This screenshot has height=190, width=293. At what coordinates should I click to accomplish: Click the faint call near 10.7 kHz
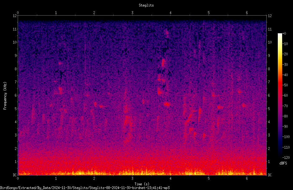[167, 33]
